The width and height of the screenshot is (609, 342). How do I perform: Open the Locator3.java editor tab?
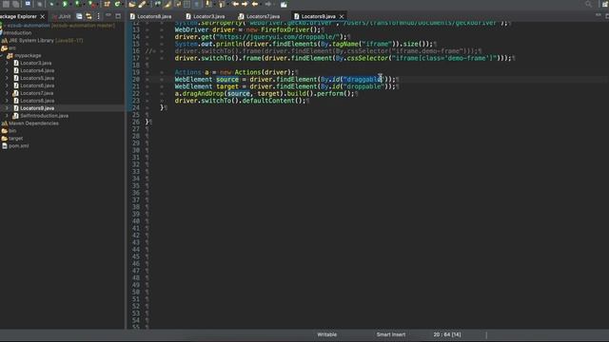click(x=206, y=17)
